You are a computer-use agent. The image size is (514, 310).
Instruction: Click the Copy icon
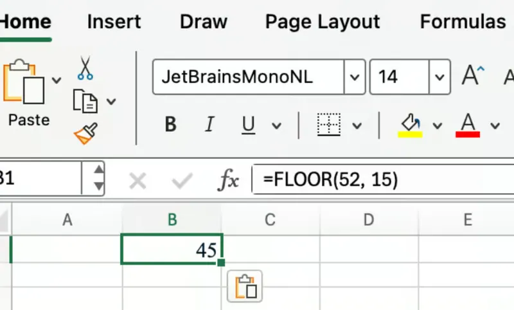(x=85, y=102)
